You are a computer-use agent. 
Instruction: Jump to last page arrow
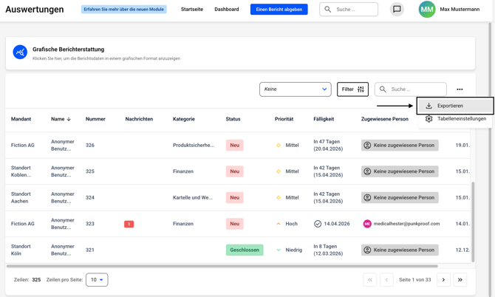click(460, 280)
